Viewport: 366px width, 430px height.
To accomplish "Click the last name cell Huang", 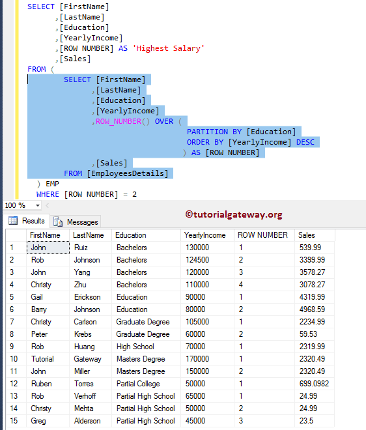I will tap(91, 347).
